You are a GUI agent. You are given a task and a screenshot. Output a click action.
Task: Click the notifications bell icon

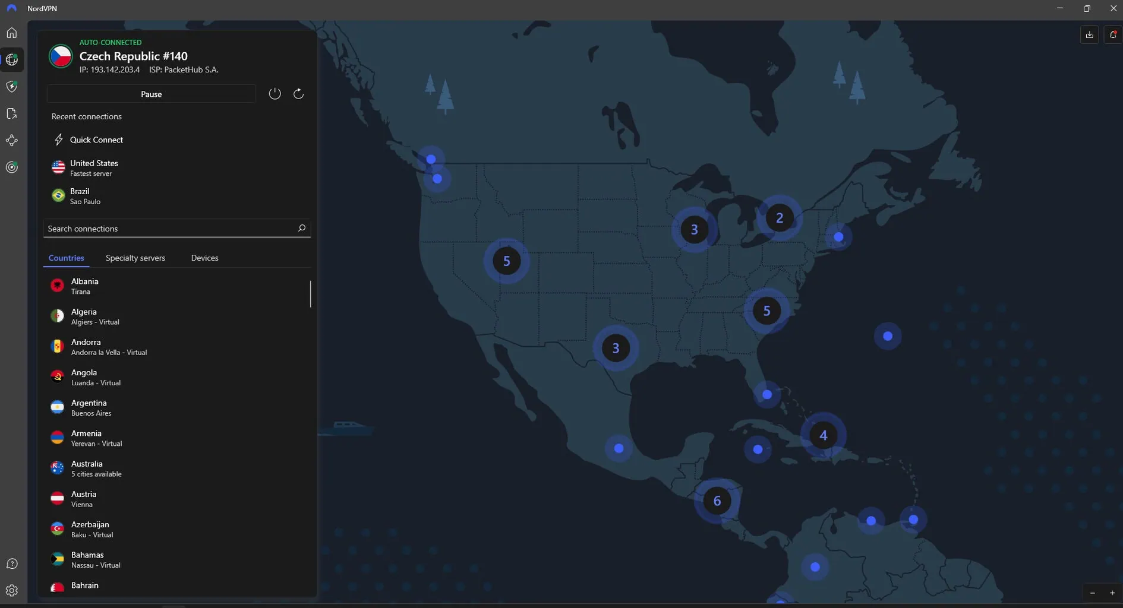[1113, 34]
